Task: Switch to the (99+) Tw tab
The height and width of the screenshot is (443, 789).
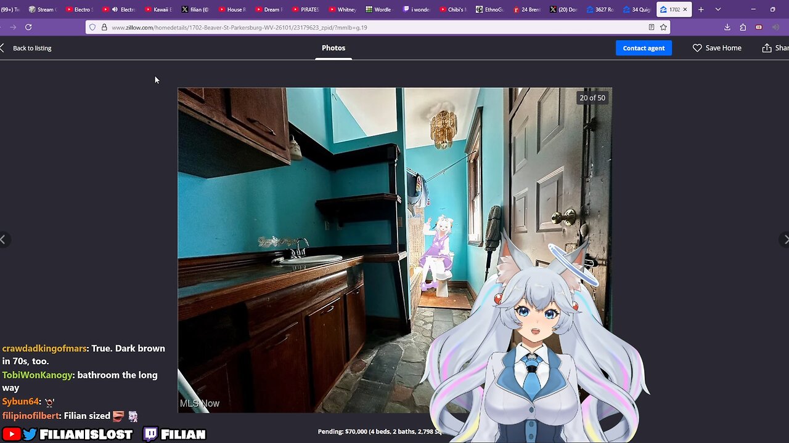Action: point(10,9)
